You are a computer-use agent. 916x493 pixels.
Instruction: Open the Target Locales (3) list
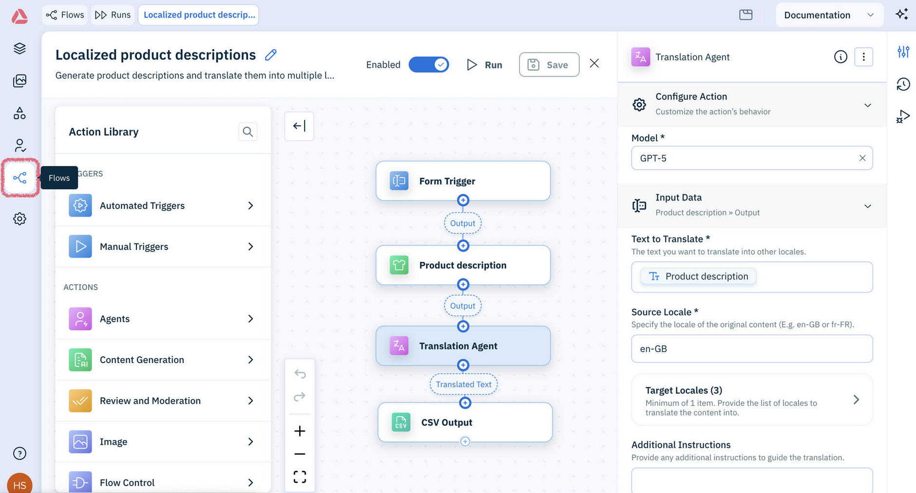click(752, 400)
